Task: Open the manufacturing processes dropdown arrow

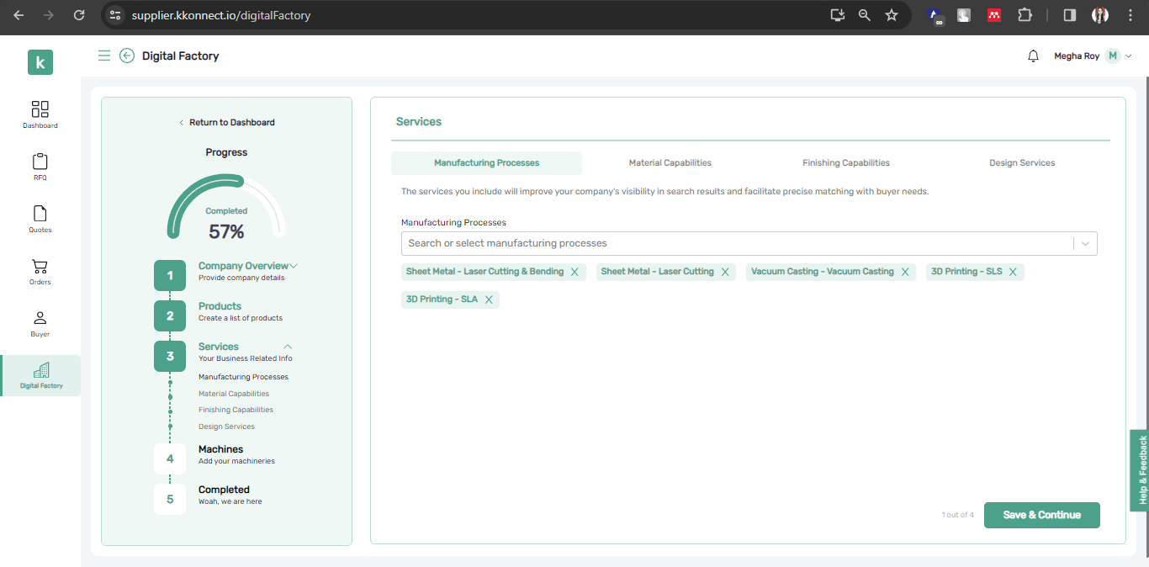Action: point(1085,243)
